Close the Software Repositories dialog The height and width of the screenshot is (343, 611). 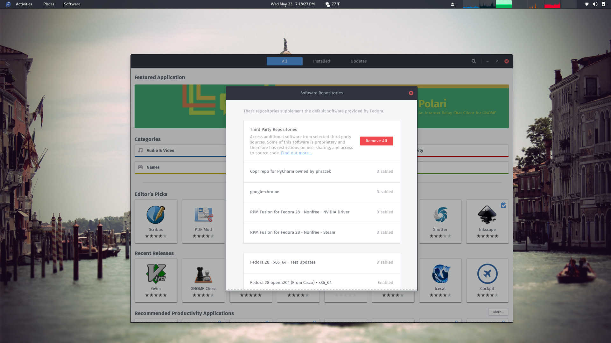point(411,93)
